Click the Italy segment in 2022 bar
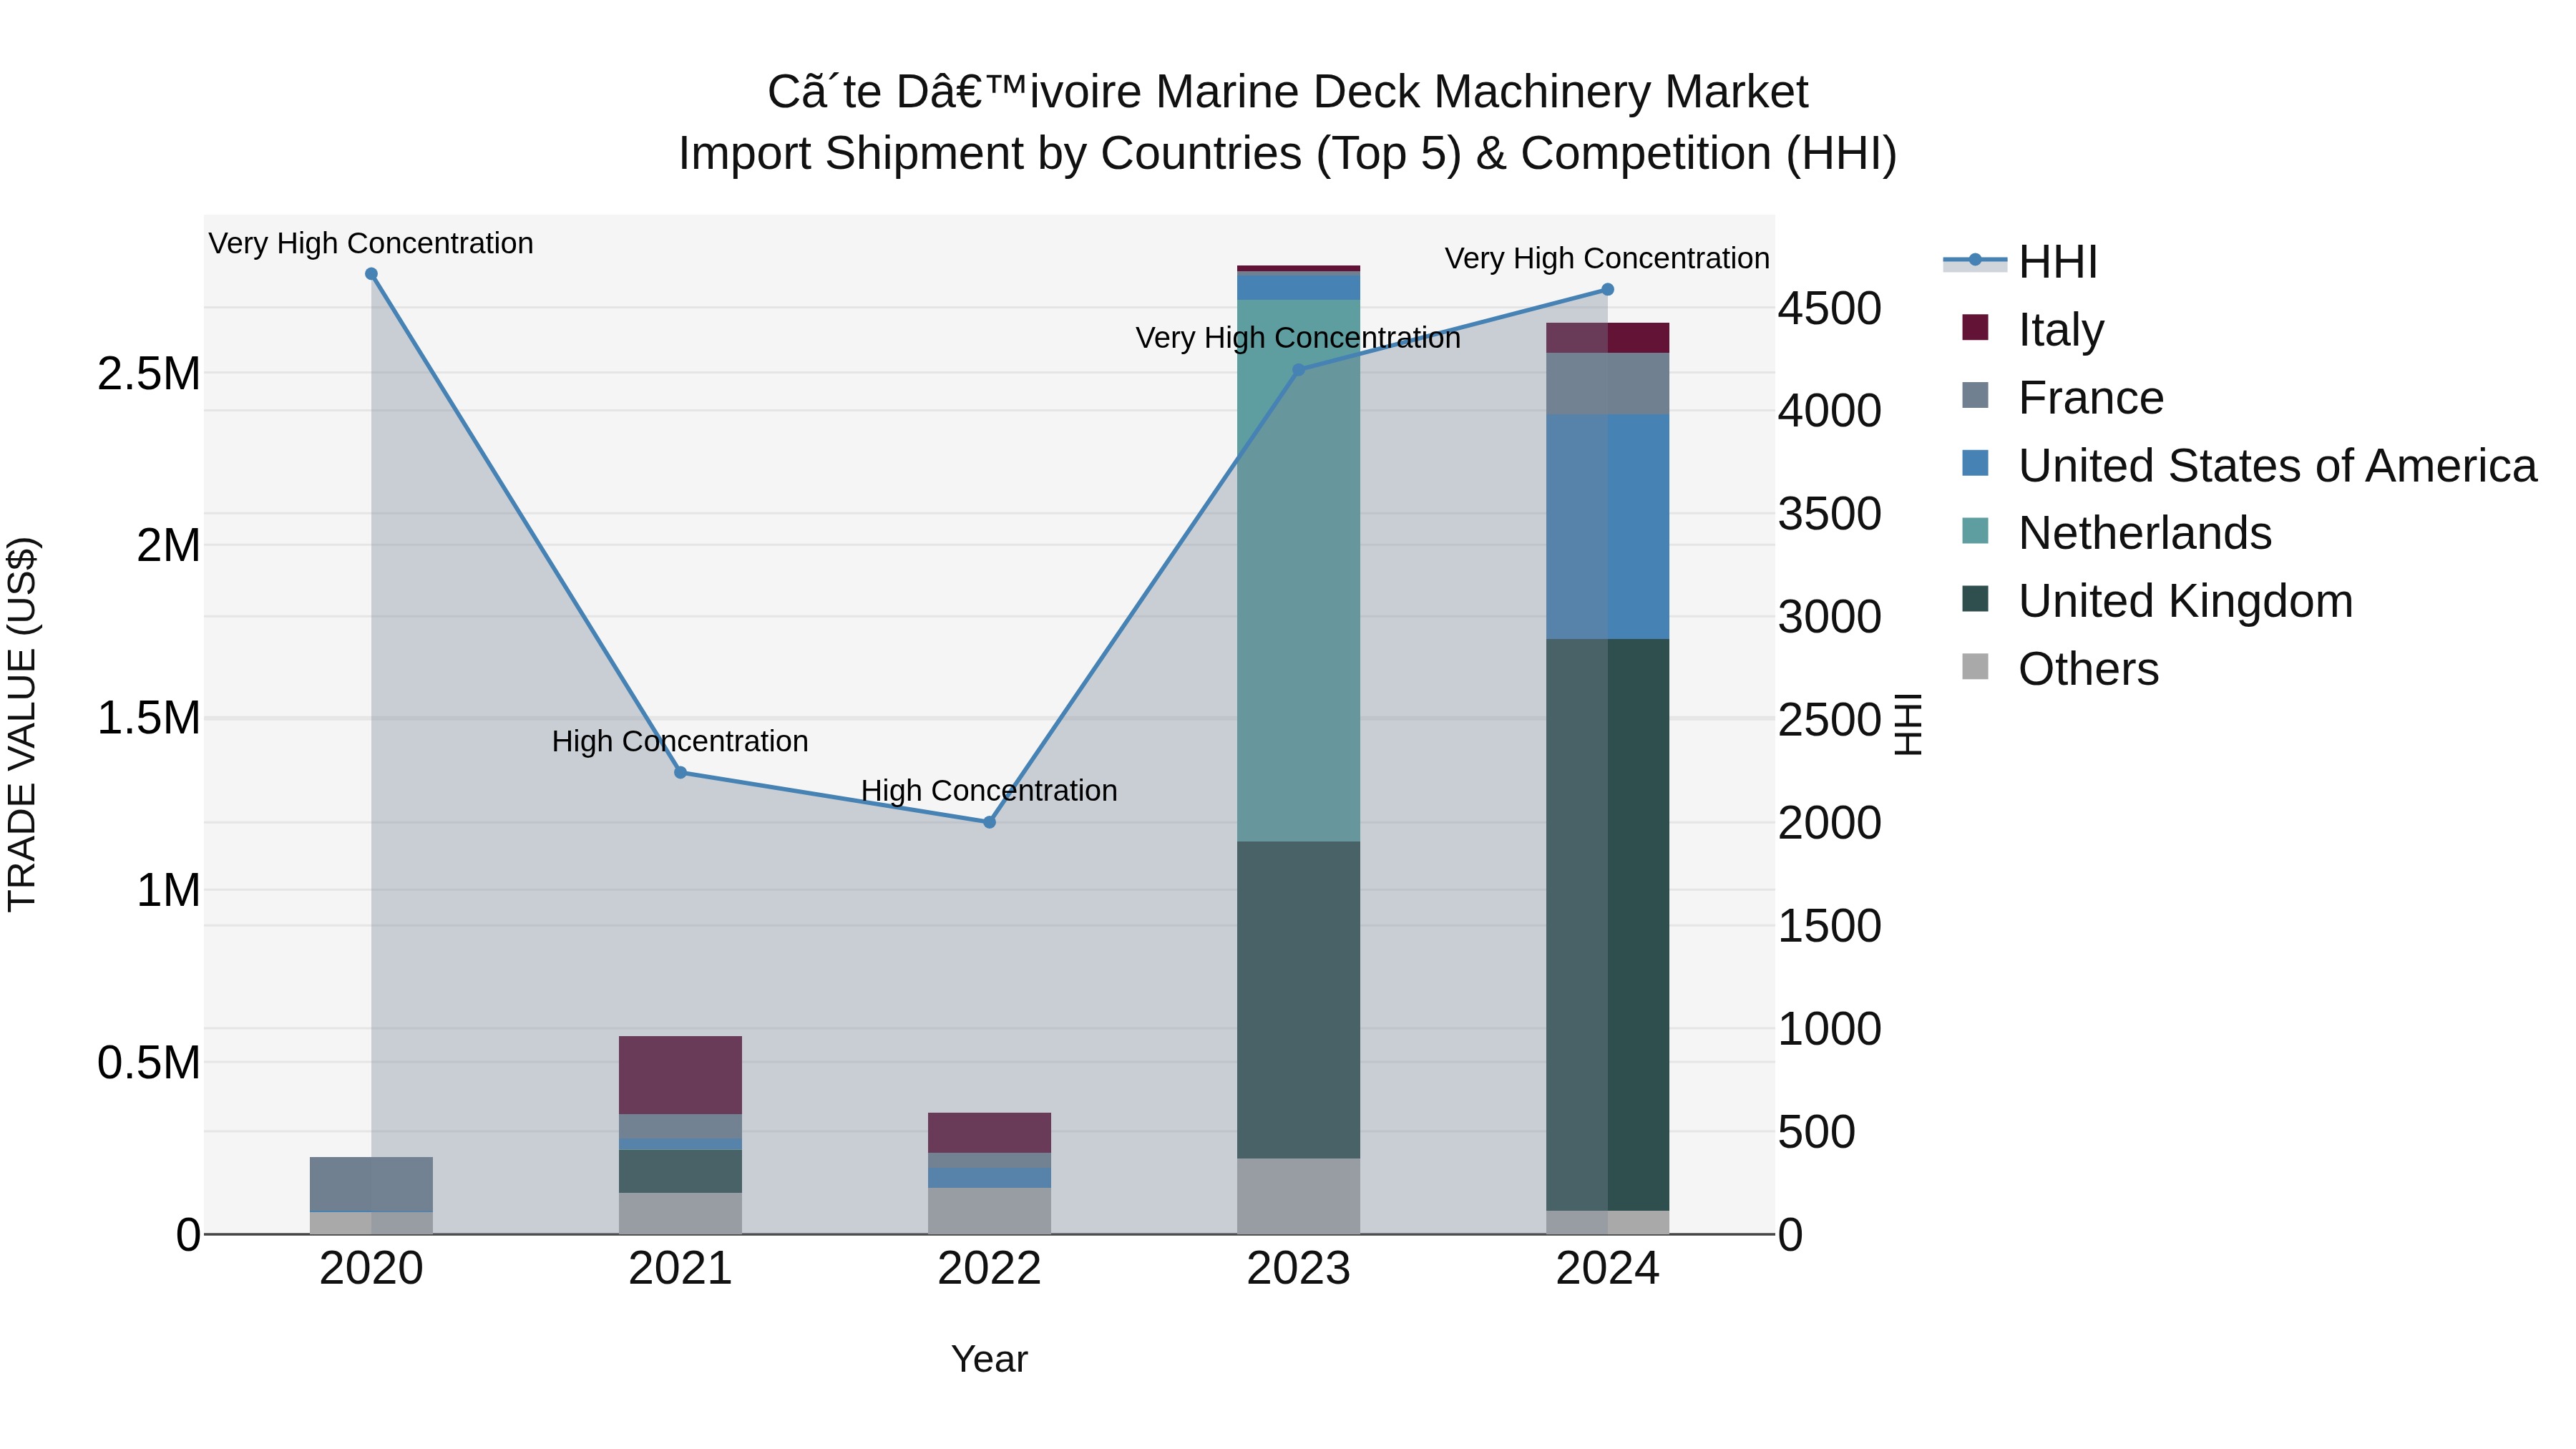This screenshot has width=2576, height=1449. click(x=989, y=1133)
